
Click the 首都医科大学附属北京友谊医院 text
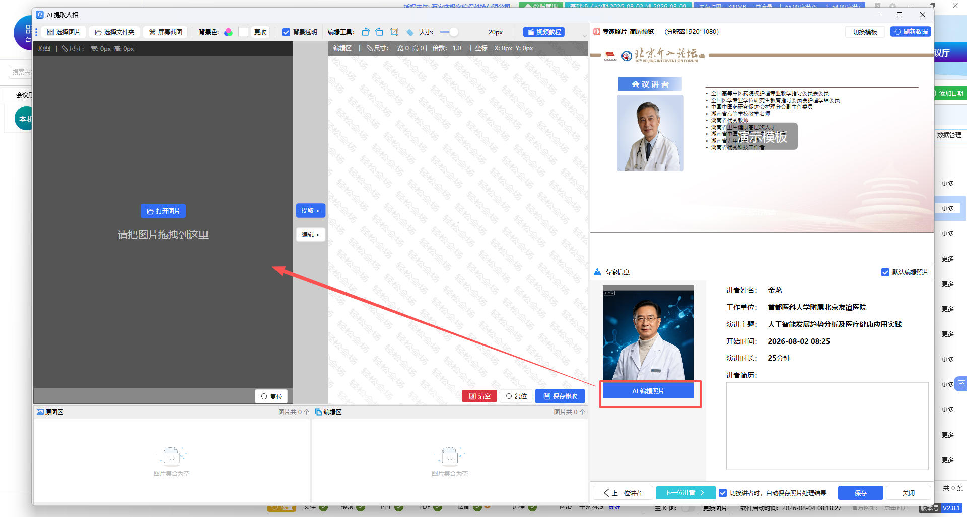tap(817, 308)
